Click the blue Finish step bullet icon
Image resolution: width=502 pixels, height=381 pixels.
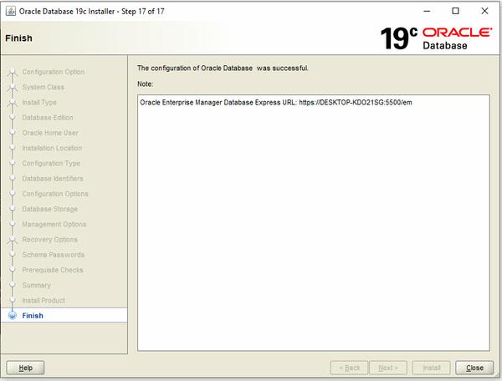click(x=12, y=316)
